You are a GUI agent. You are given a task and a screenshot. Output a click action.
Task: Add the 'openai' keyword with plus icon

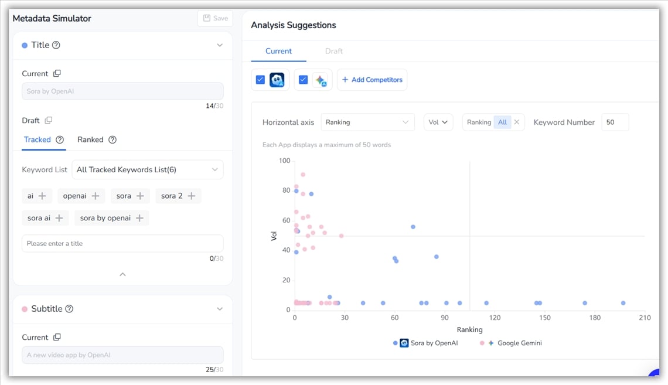tap(96, 196)
